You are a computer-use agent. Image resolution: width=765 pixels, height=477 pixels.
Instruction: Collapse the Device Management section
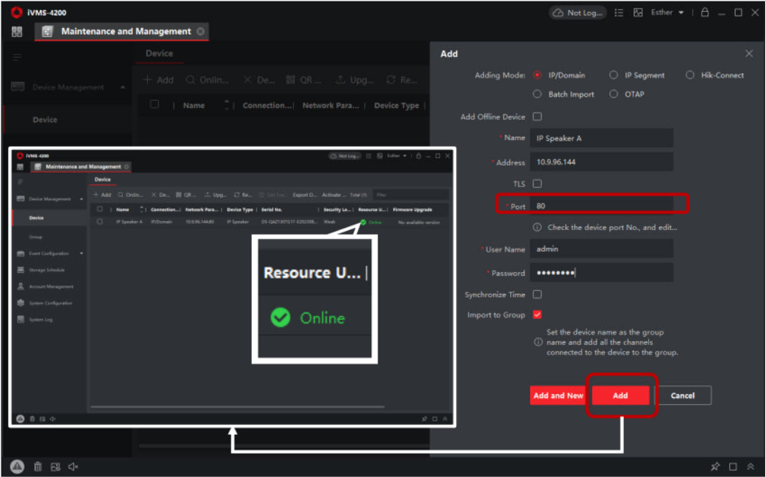[x=124, y=88]
